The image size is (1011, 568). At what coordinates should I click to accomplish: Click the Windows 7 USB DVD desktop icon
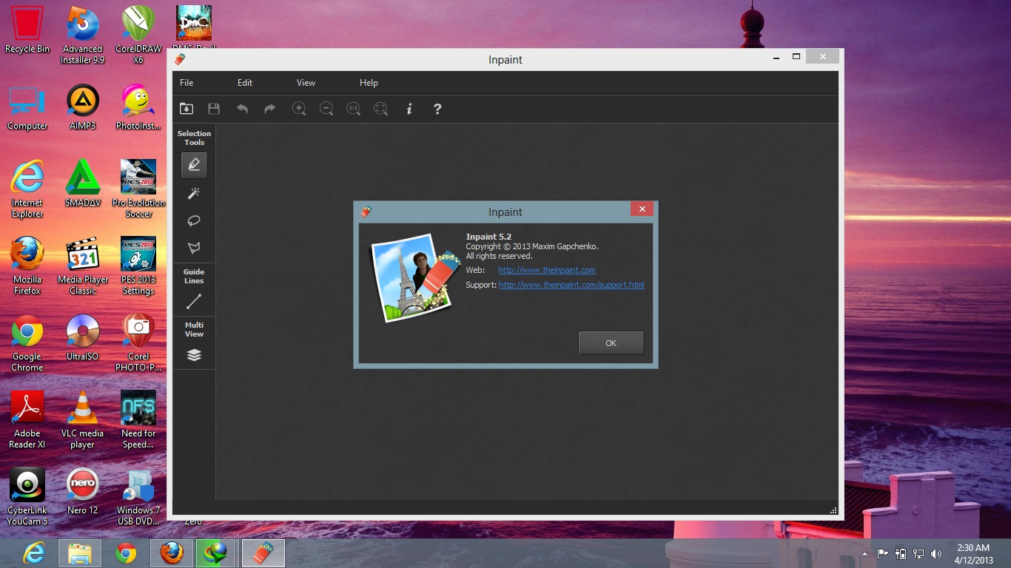[x=138, y=496]
